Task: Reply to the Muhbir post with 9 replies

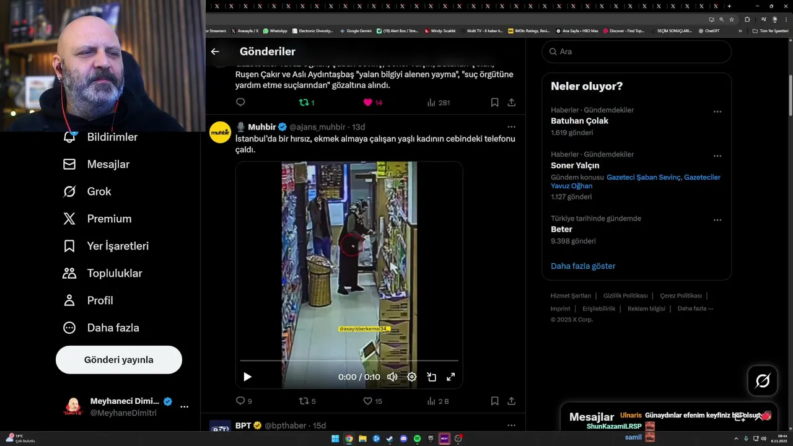Action: click(x=244, y=401)
